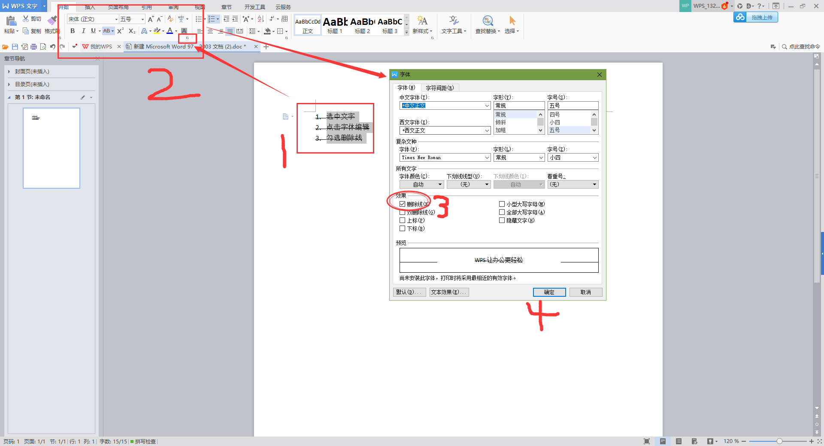
Task: Open the 中文字体 Chinese font dropdown
Action: coord(487,105)
